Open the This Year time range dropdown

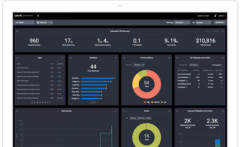(x=44, y=23)
